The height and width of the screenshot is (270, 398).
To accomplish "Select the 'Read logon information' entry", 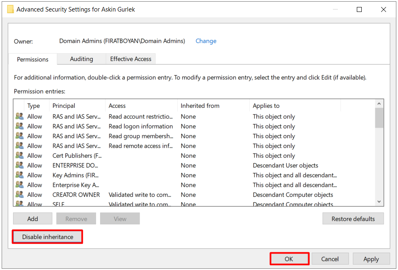I will pos(140,126).
